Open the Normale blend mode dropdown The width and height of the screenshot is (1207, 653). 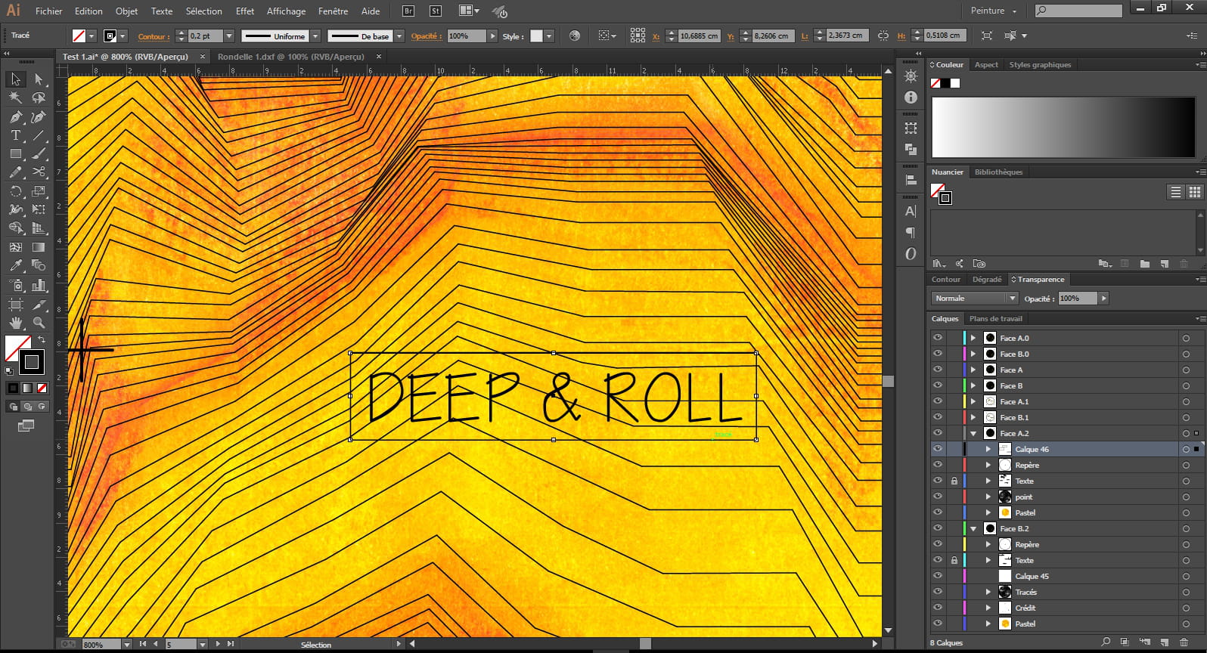pyautogui.click(x=976, y=299)
